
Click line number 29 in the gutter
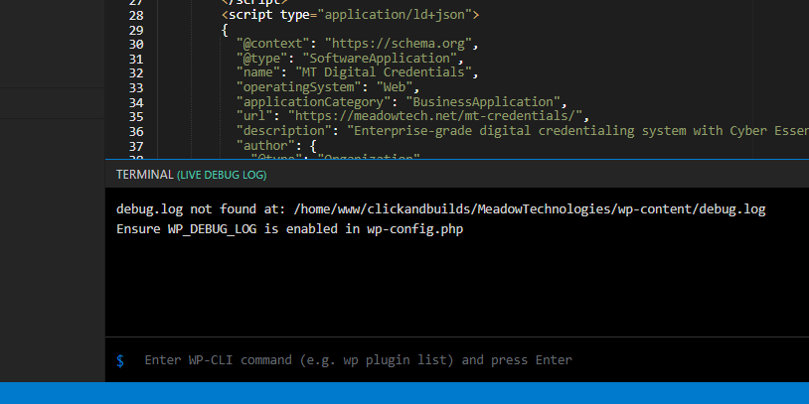pos(136,30)
